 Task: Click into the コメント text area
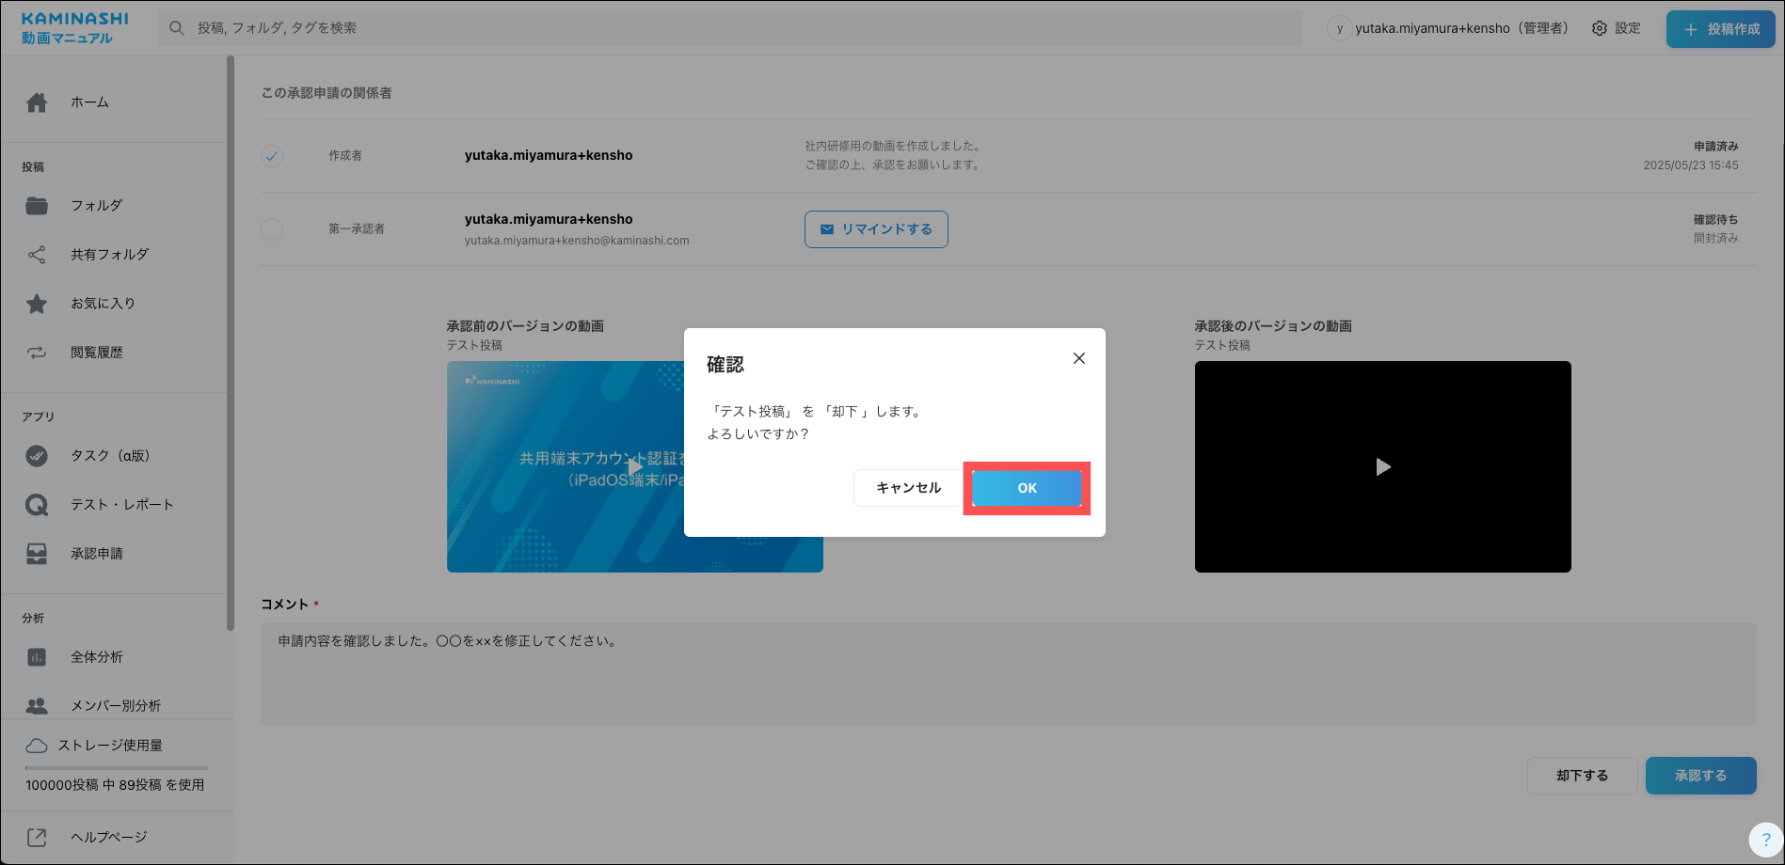click(1008, 674)
